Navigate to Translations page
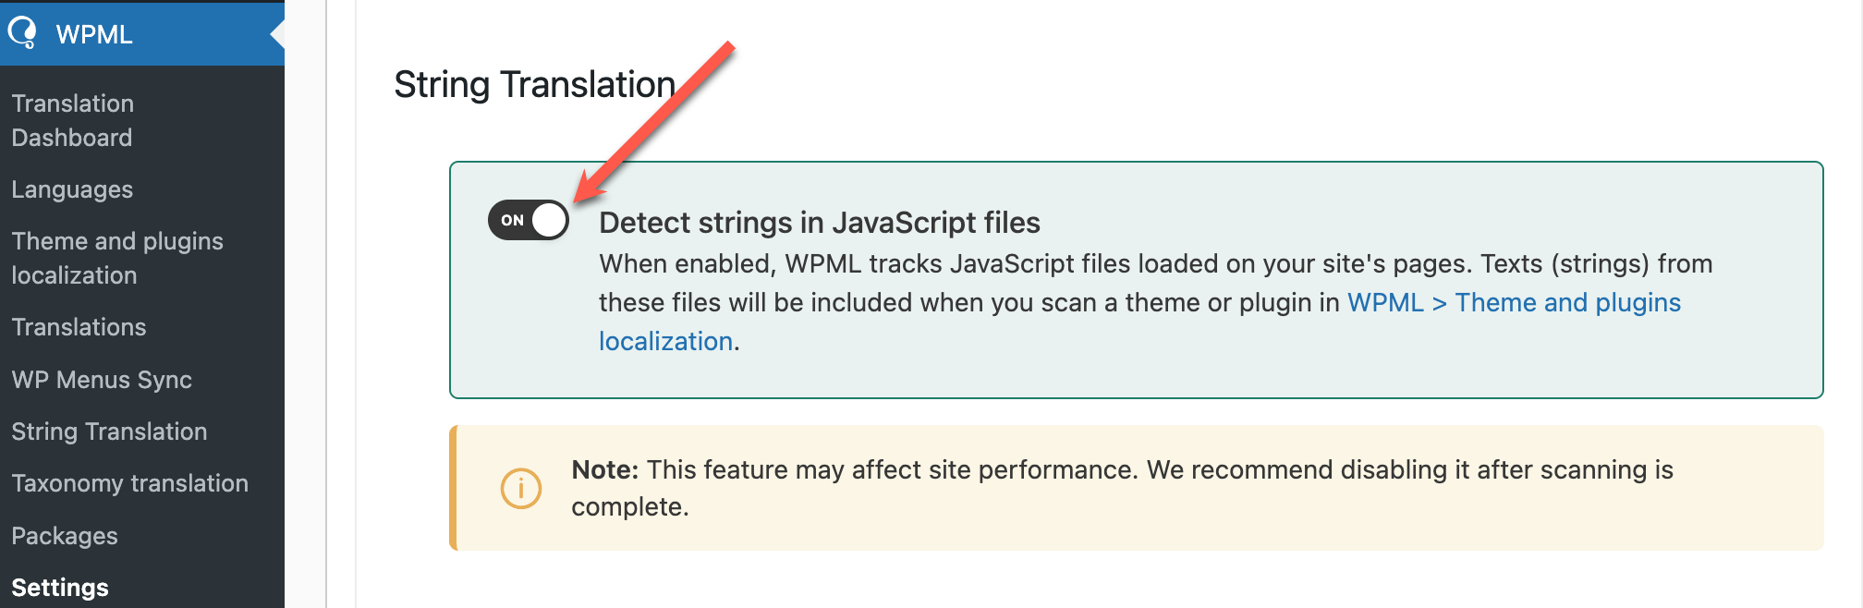The height and width of the screenshot is (608, 1863). (79, 327)
